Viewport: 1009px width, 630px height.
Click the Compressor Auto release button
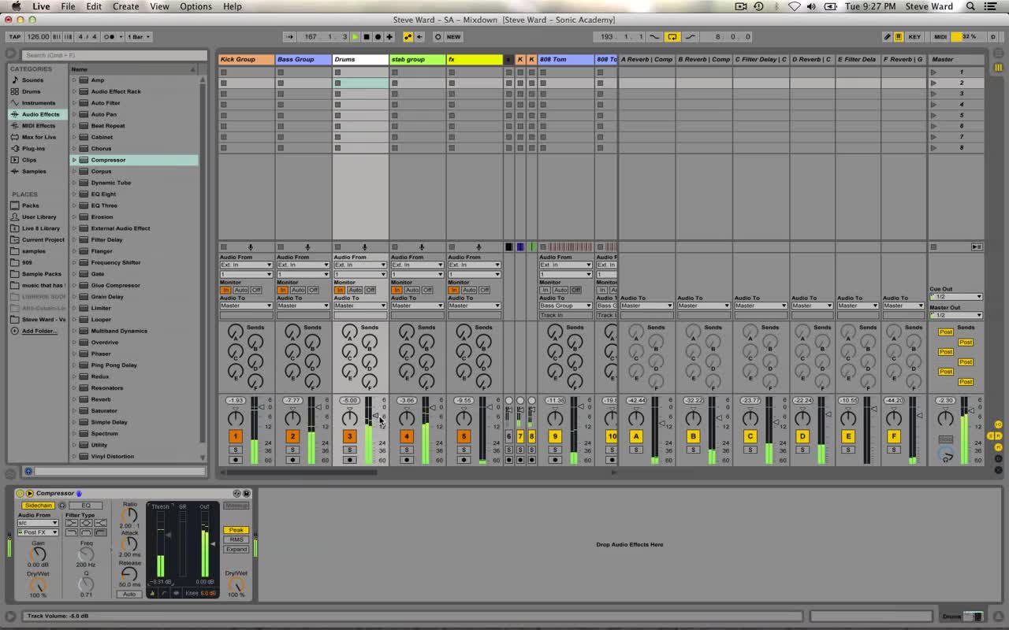coord(129,594)
